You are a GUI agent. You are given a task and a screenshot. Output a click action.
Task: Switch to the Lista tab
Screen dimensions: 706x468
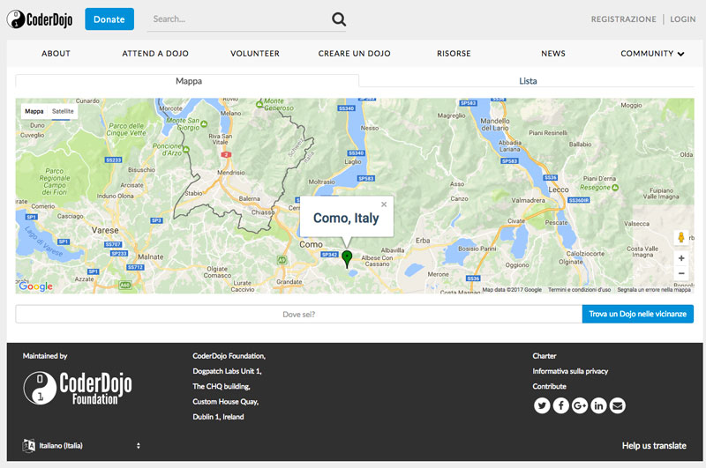click(x=527, y=81)
